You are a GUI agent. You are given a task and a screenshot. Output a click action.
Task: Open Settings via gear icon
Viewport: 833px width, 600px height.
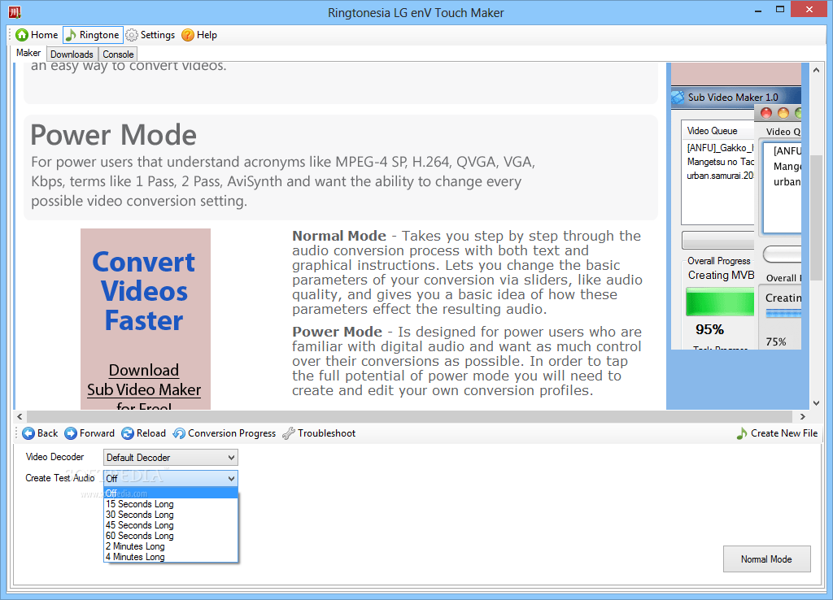(x=131, y=35)
